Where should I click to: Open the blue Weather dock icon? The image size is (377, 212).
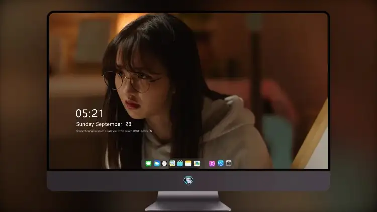pyautogui.click(x=157, y=163)
